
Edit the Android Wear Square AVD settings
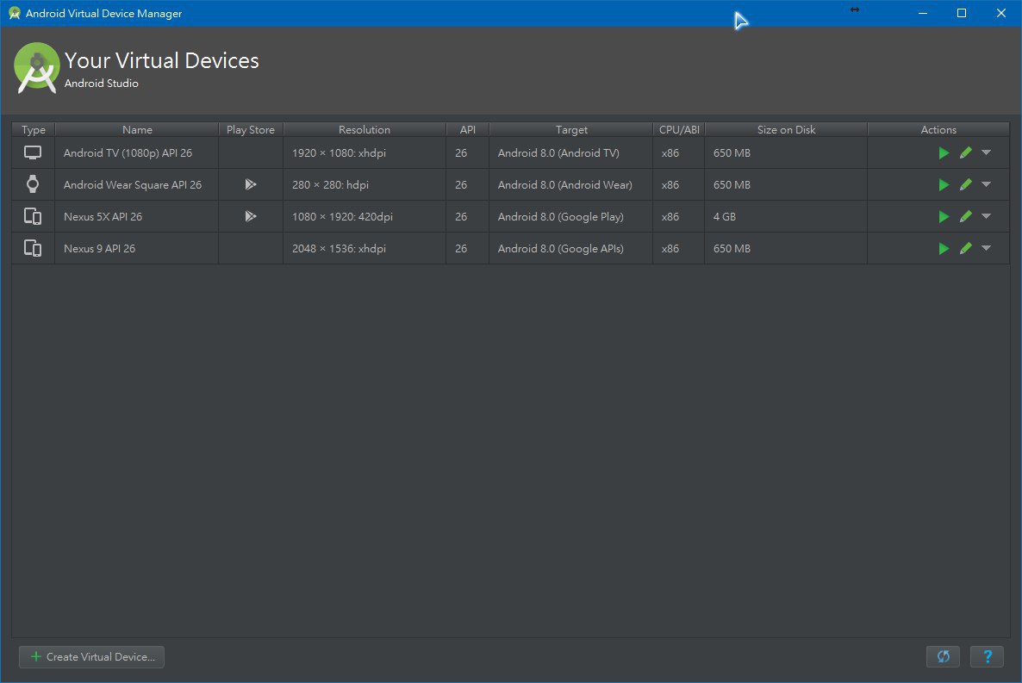[965, 185]
